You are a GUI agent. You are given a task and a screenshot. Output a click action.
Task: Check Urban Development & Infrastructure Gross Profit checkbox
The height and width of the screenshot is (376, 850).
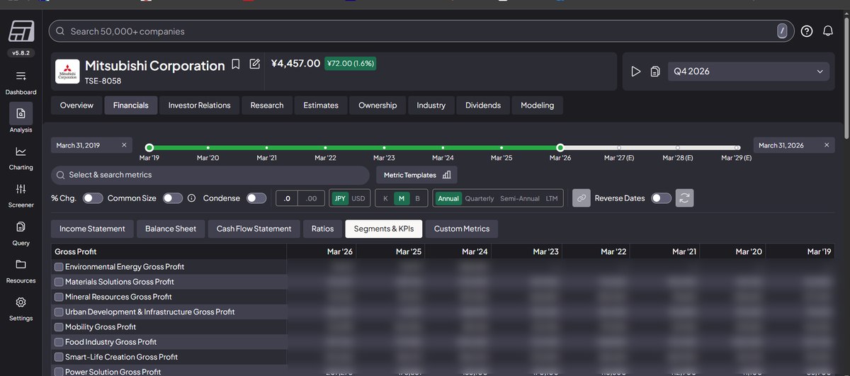pyautogui.click(x=59, y=312)
